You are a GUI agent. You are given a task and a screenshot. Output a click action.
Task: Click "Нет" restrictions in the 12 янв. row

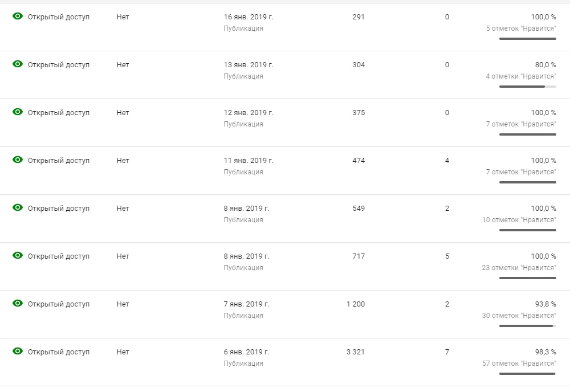click(123, 113)
